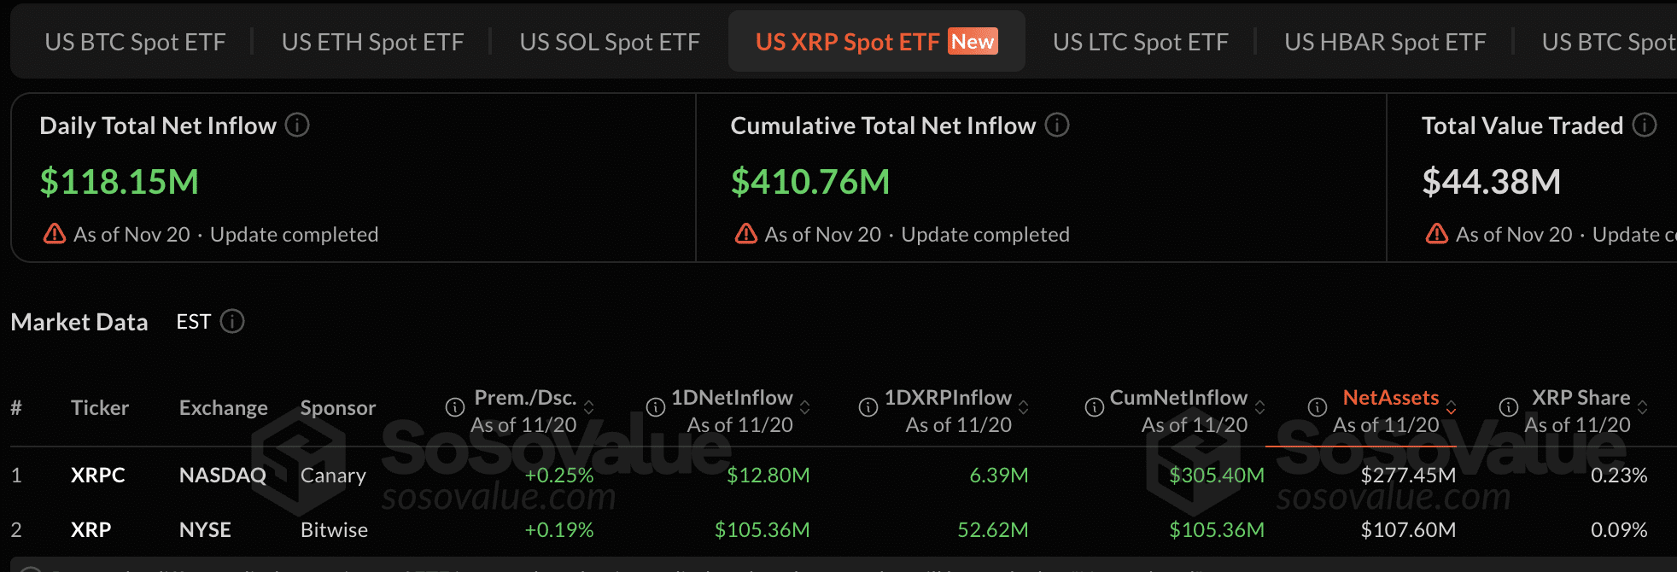Open the XRPC ticker row
The height and width of the screenshot is (572, 1677).
(x=98, y=476)
